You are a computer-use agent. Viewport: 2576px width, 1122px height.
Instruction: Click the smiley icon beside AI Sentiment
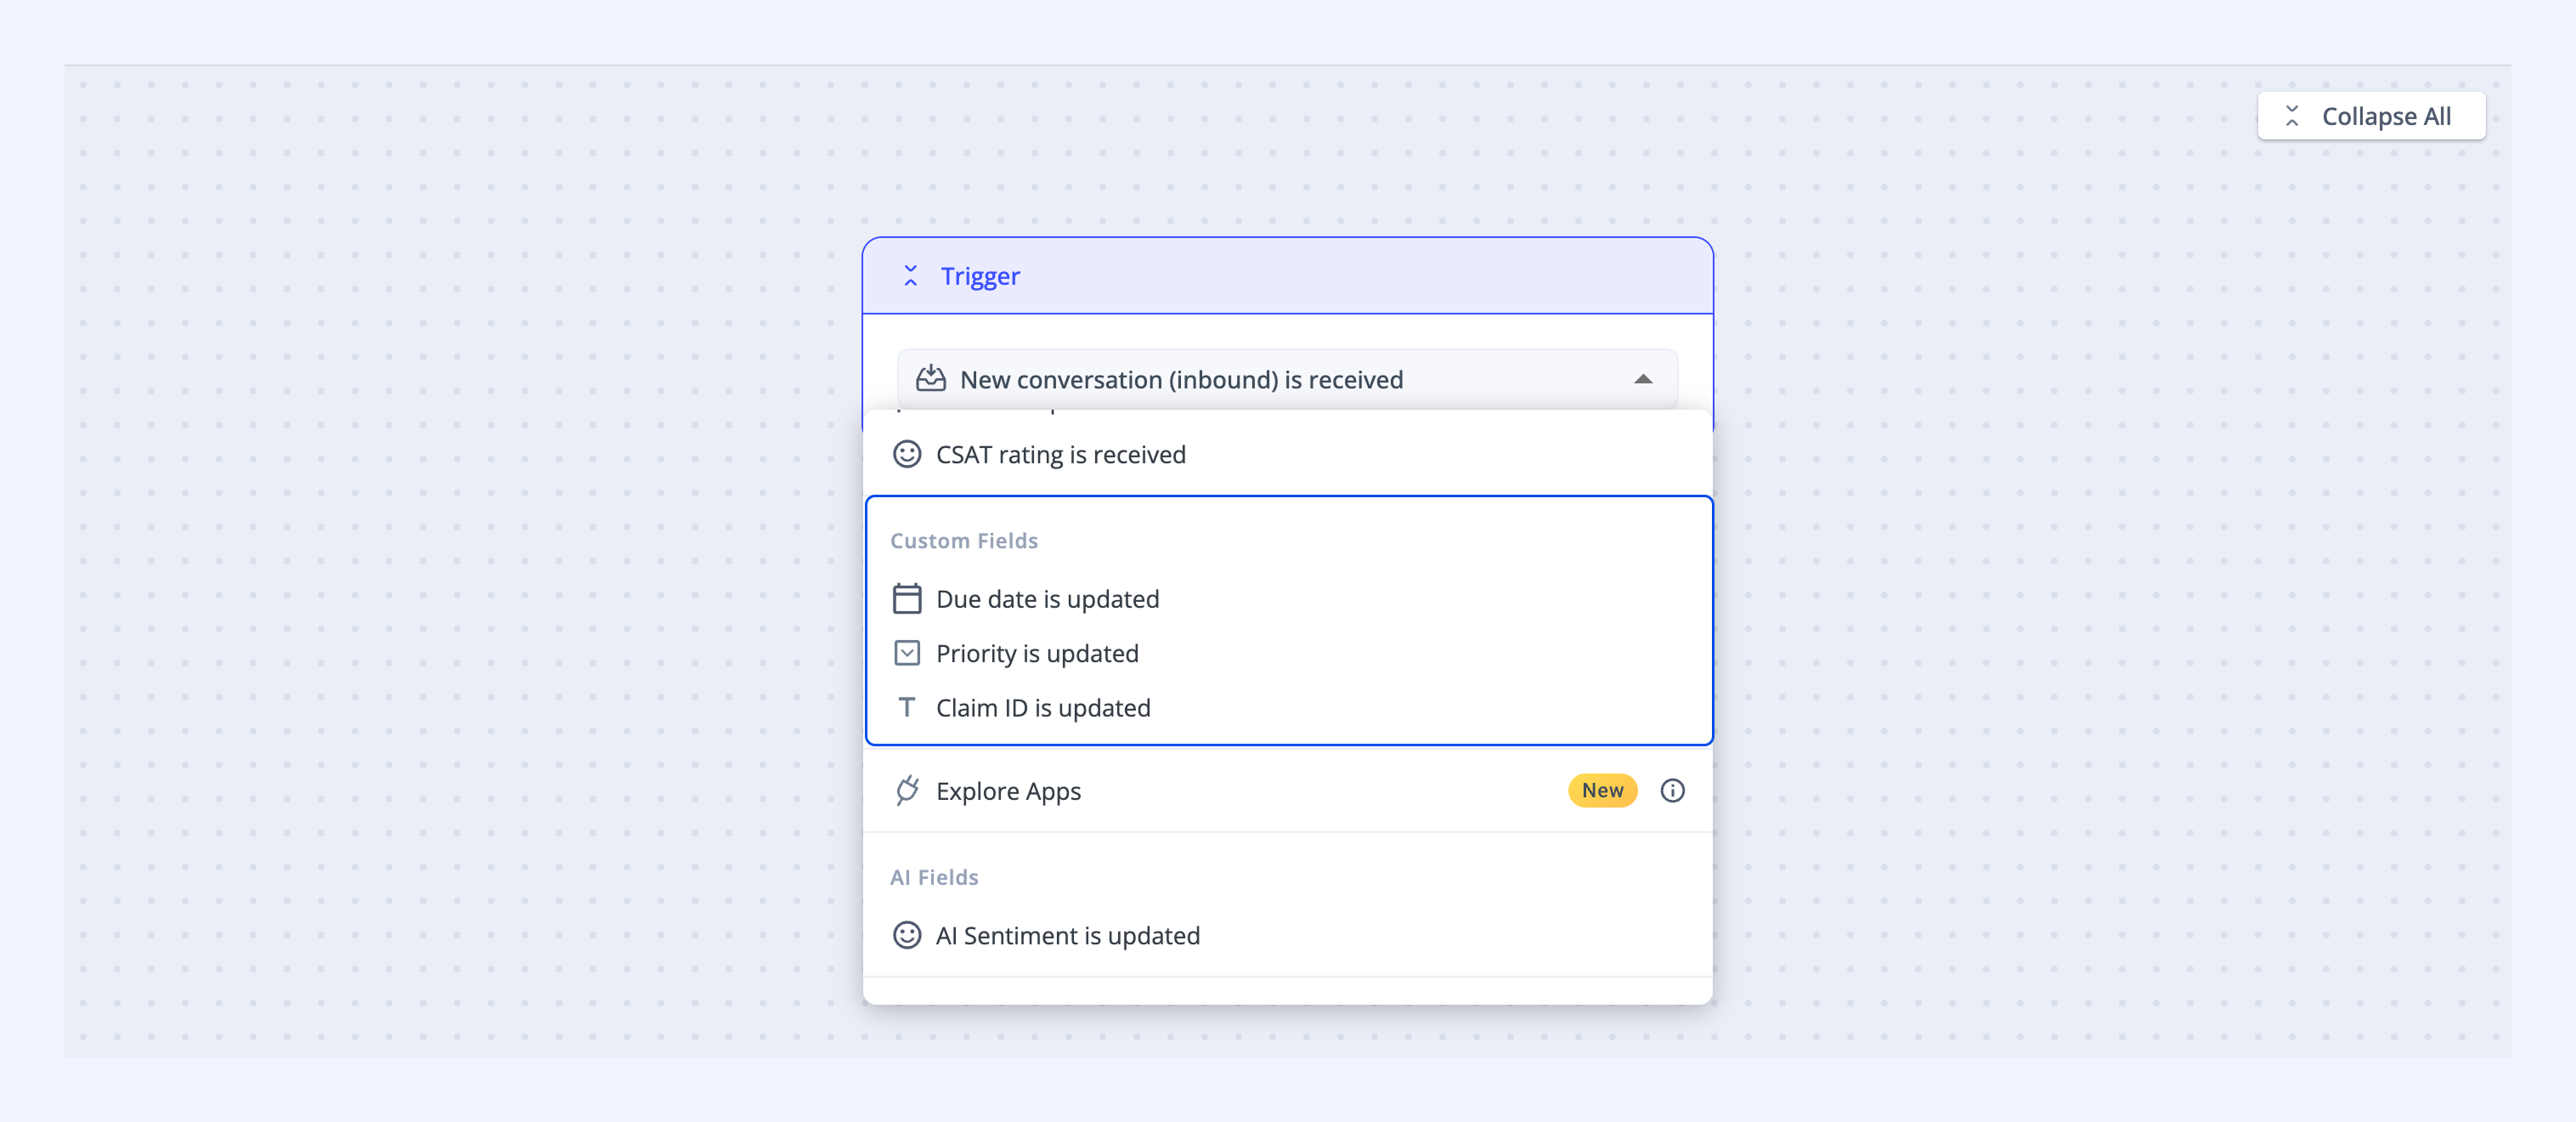(x=907, y=935)
